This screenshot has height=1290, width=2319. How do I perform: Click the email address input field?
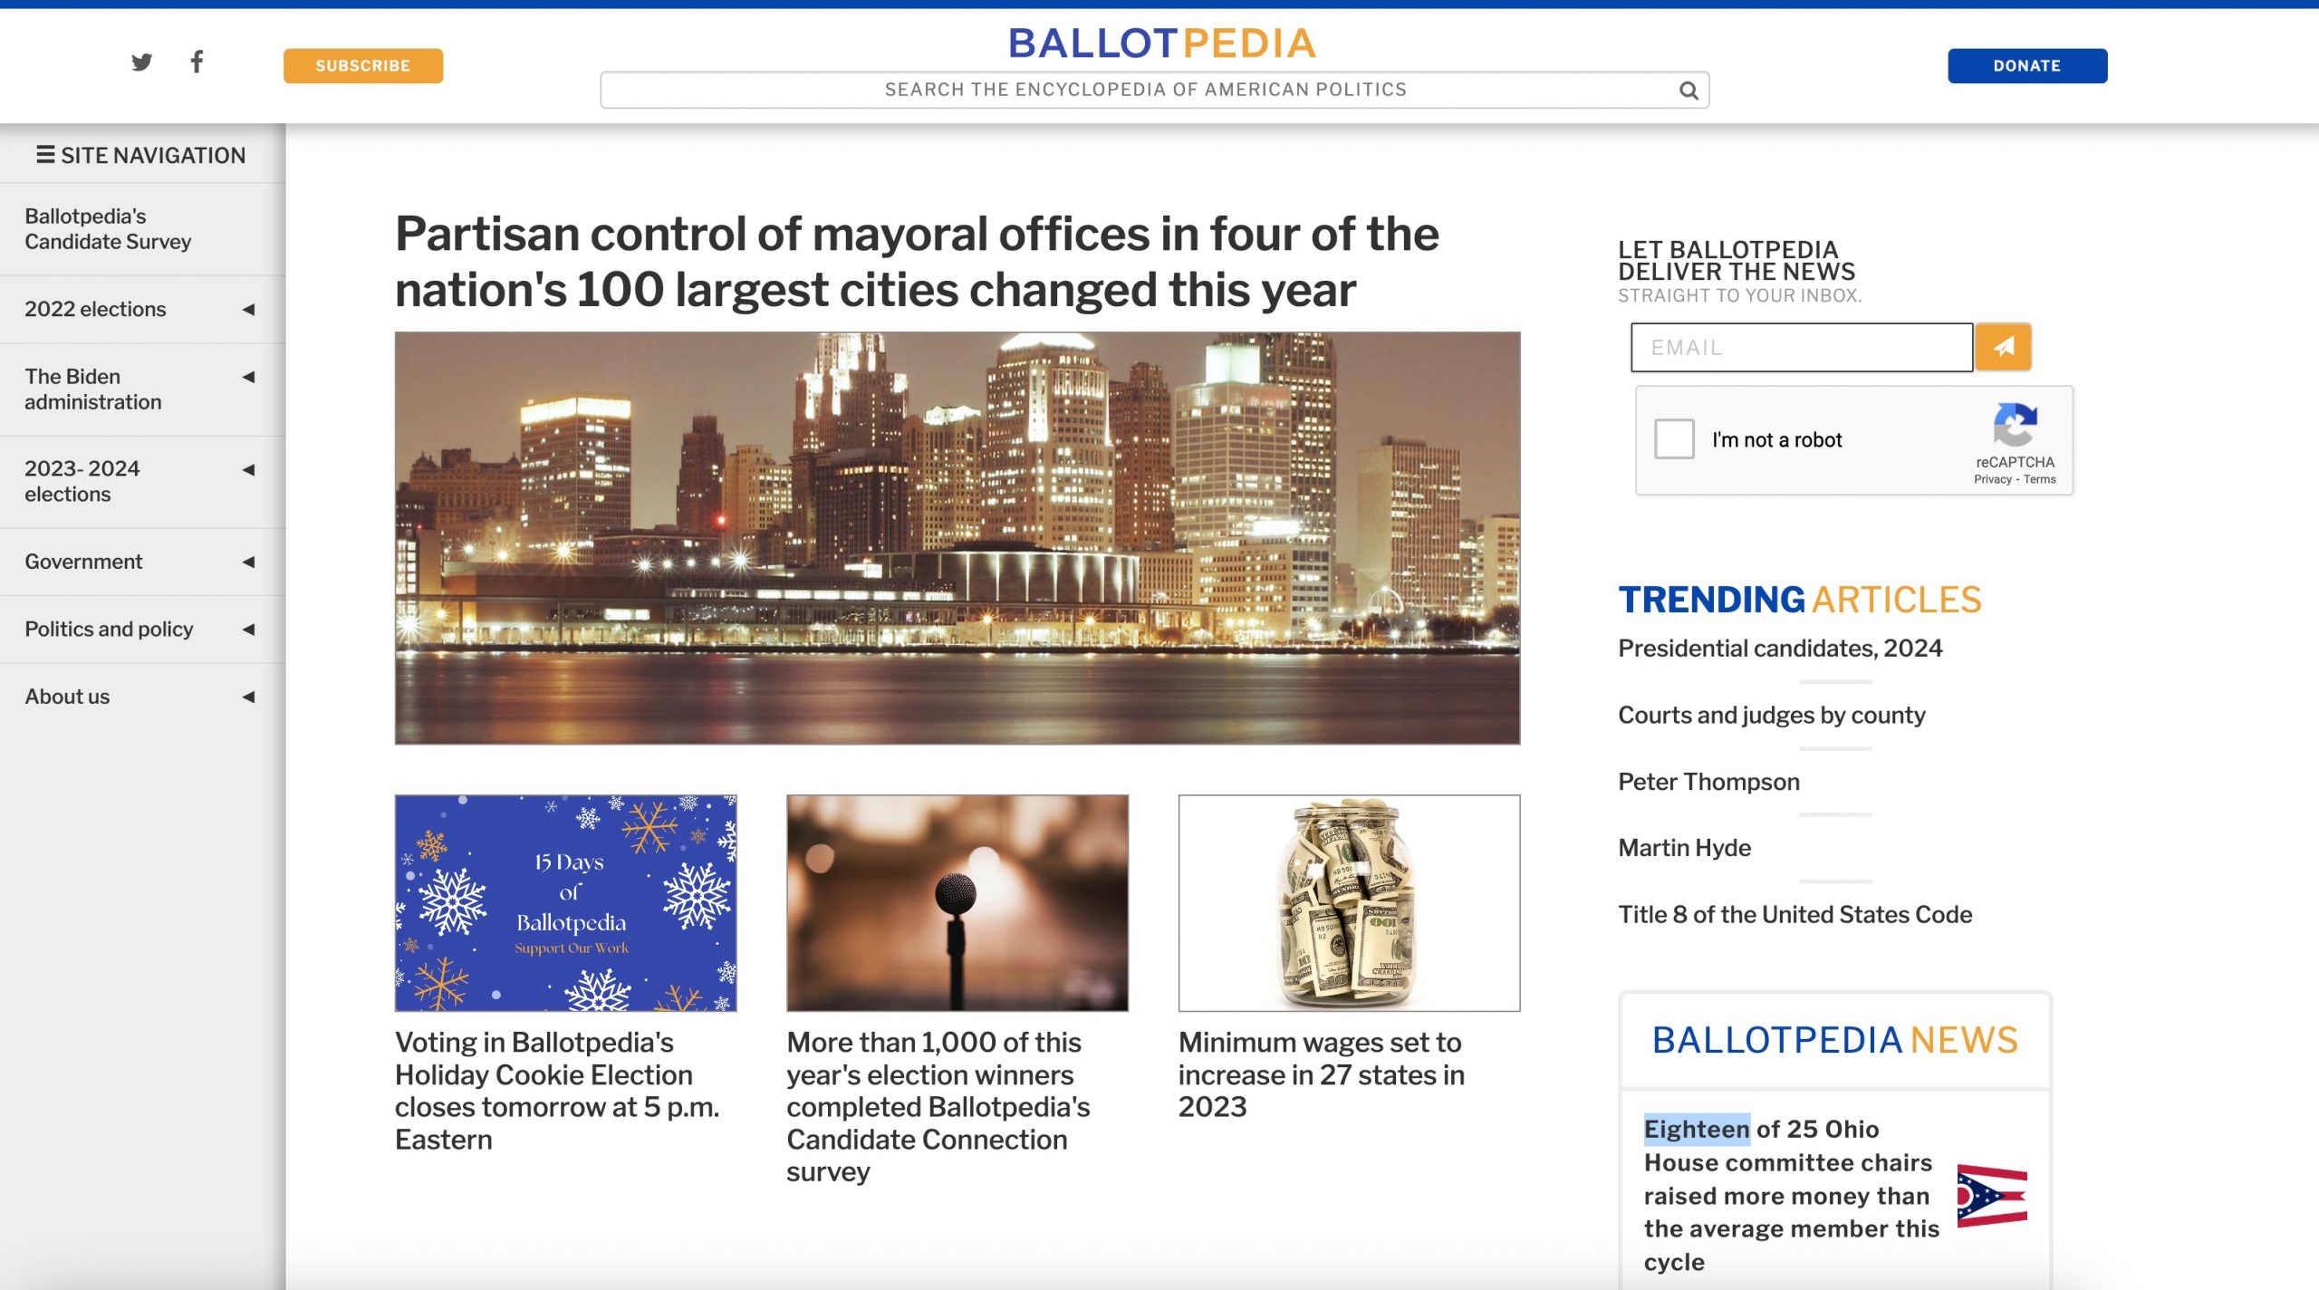1801,347
